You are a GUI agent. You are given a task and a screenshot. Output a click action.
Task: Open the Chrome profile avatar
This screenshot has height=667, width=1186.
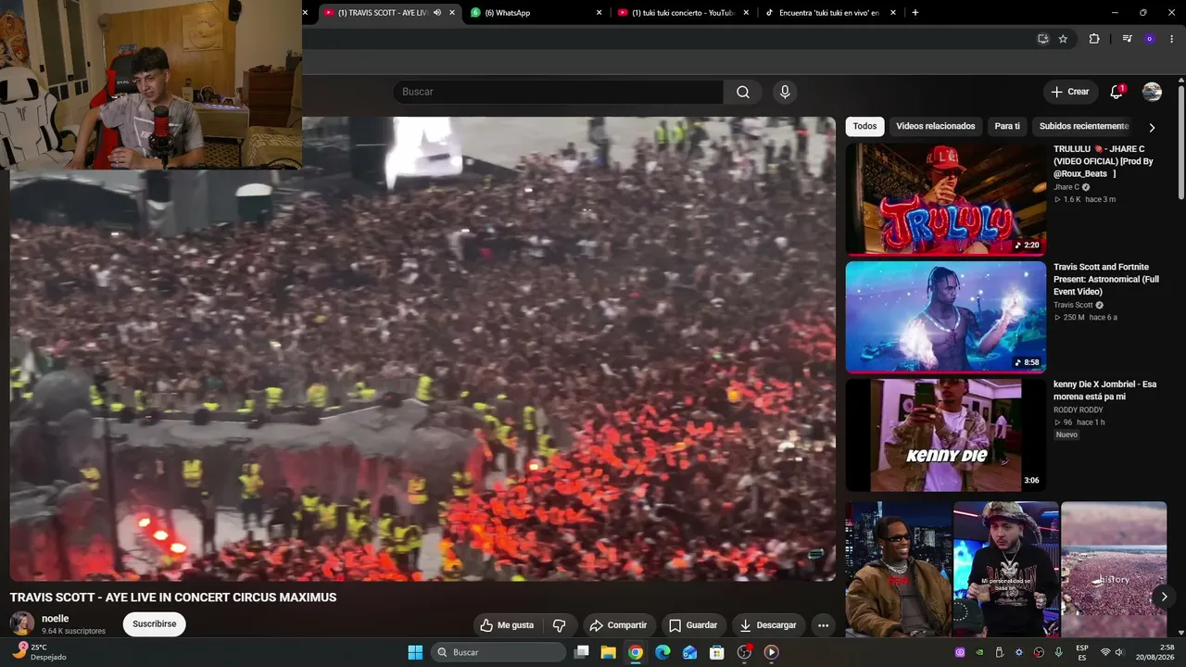[1150, 39]
